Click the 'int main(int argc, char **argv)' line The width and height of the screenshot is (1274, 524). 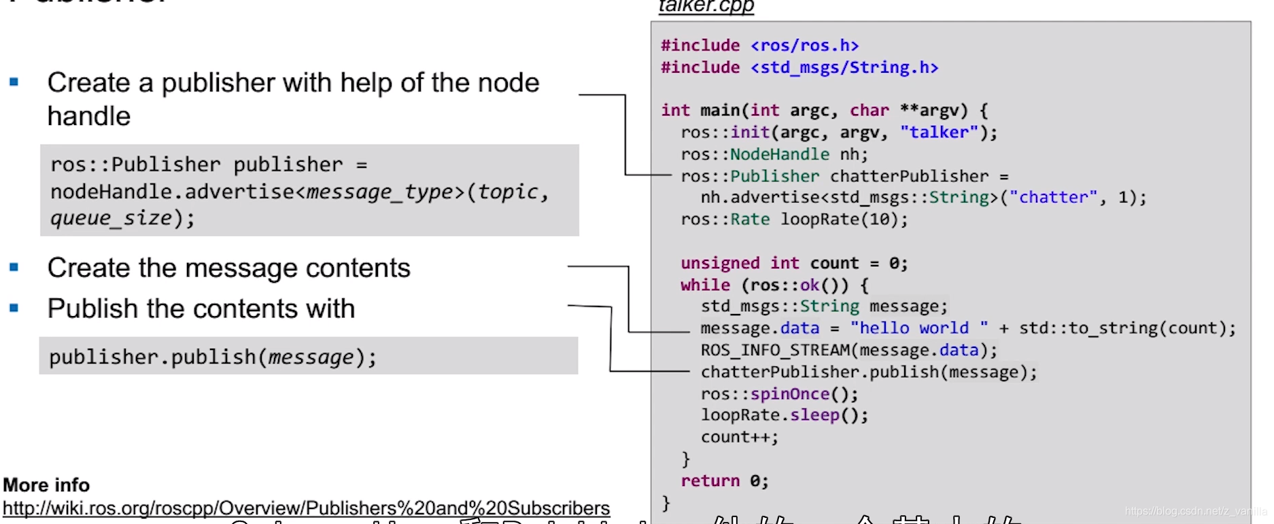click(x=825, y=110)
